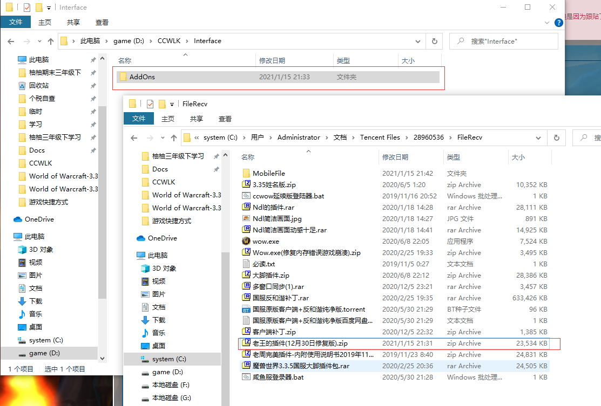Click properties icon in FileRecv title bar
601x406 pixels.
pos(150,104)
